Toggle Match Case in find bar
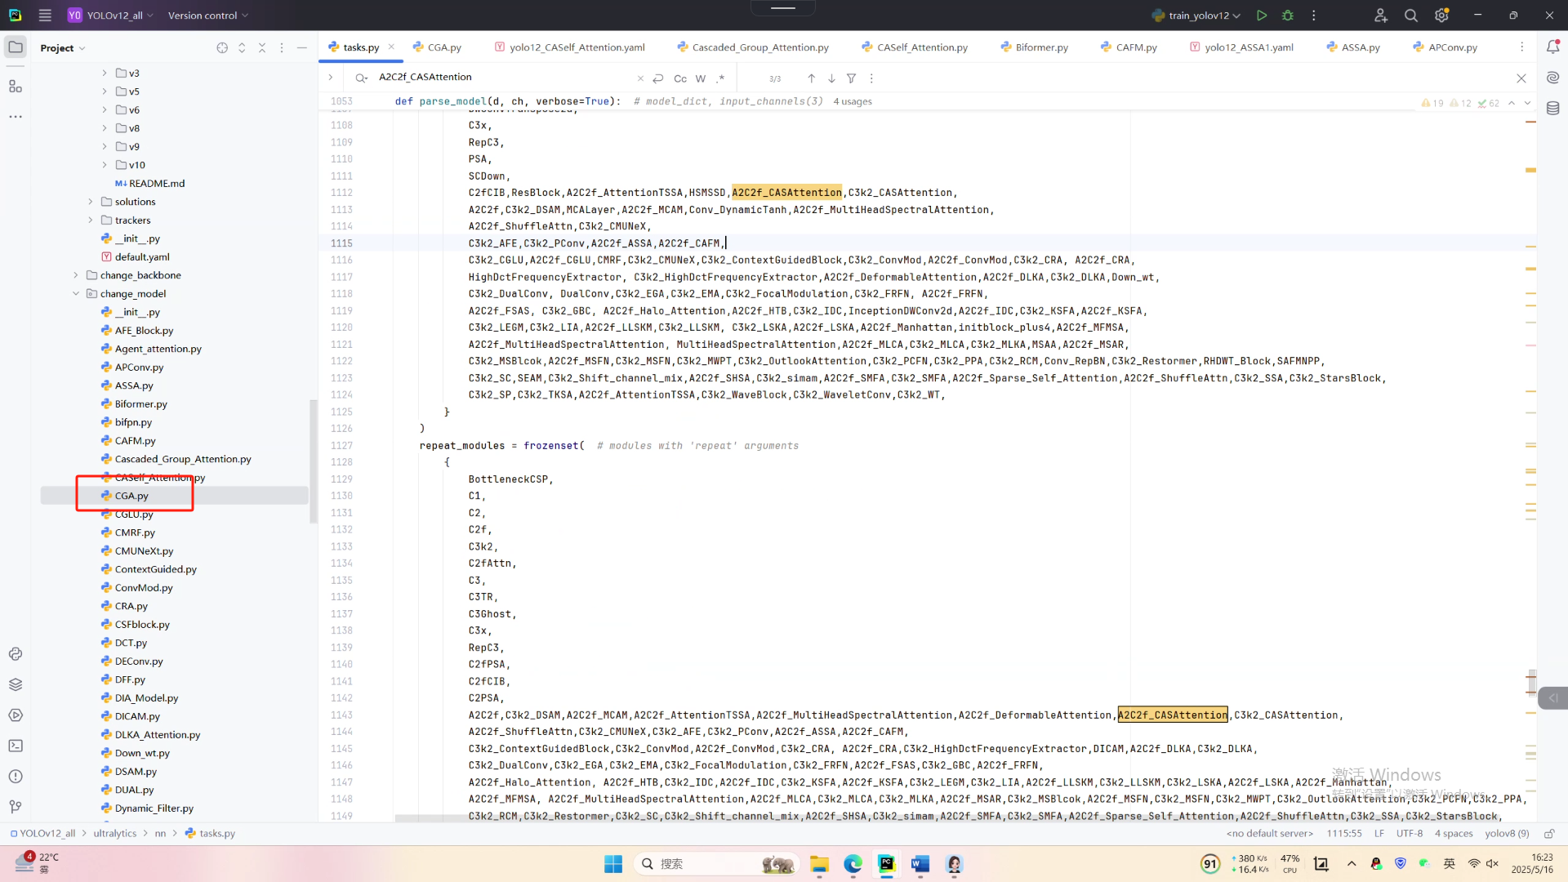Image resolution: width=1568 pixels, height=882 pixels. (680, 78)
